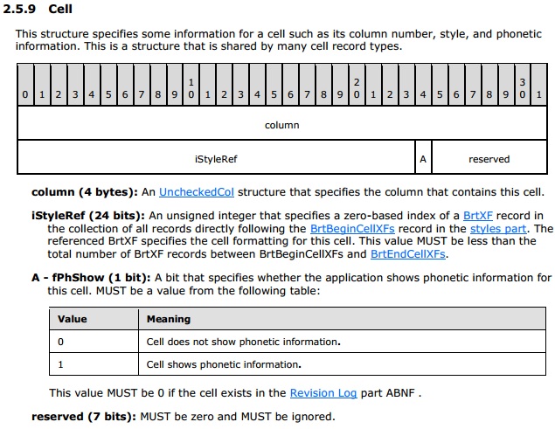Select the Meaning column header
Viewport: 555px width, 429px height.
(x=342, y=319)
